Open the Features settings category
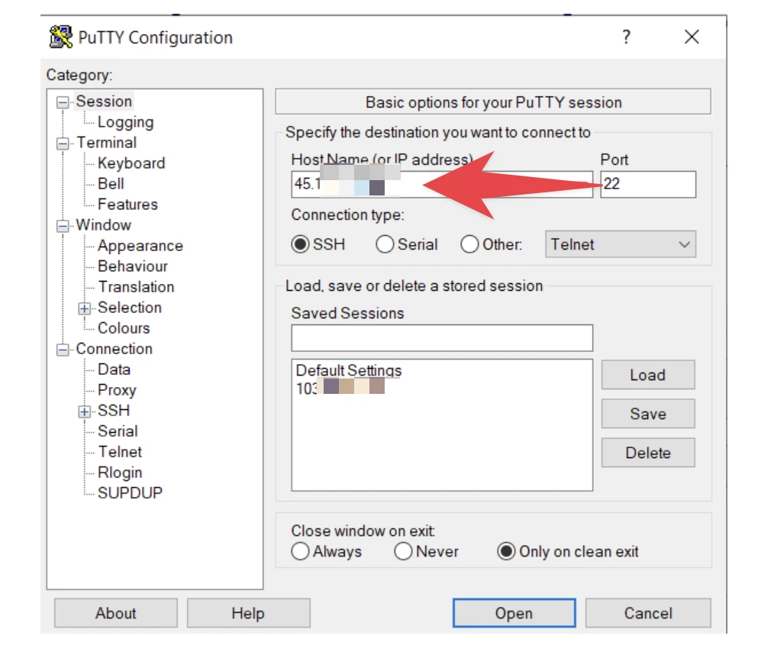The image size is (777, 658). (x=128, y=204)
